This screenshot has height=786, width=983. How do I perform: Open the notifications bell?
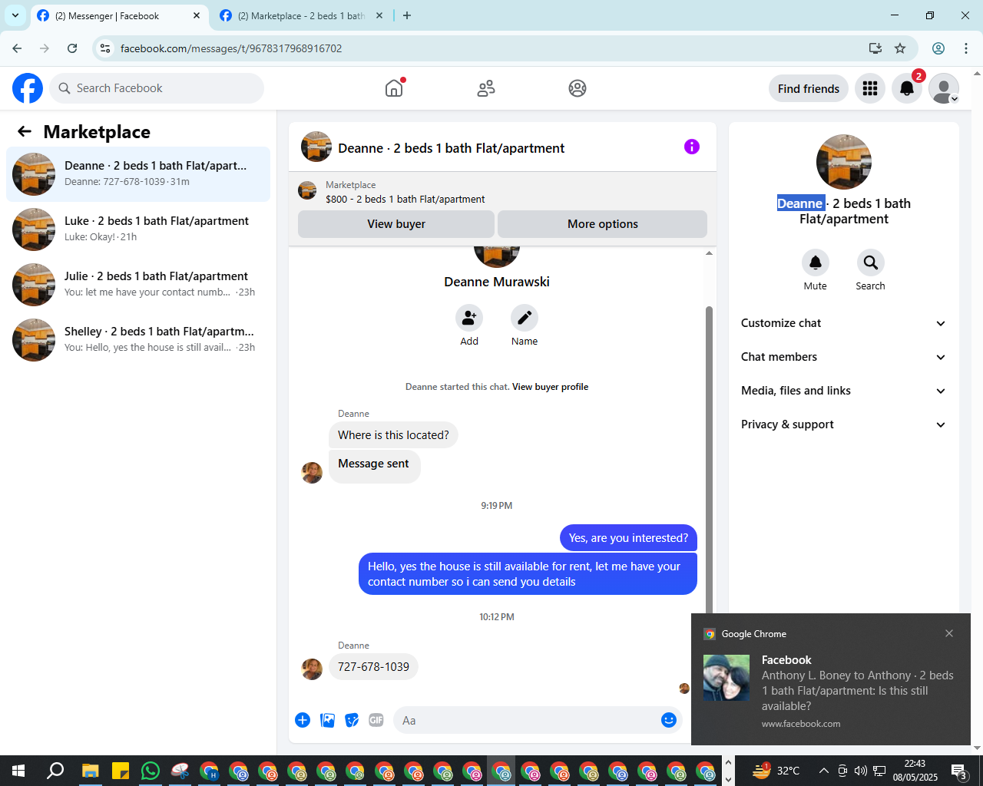click(907, 88)
